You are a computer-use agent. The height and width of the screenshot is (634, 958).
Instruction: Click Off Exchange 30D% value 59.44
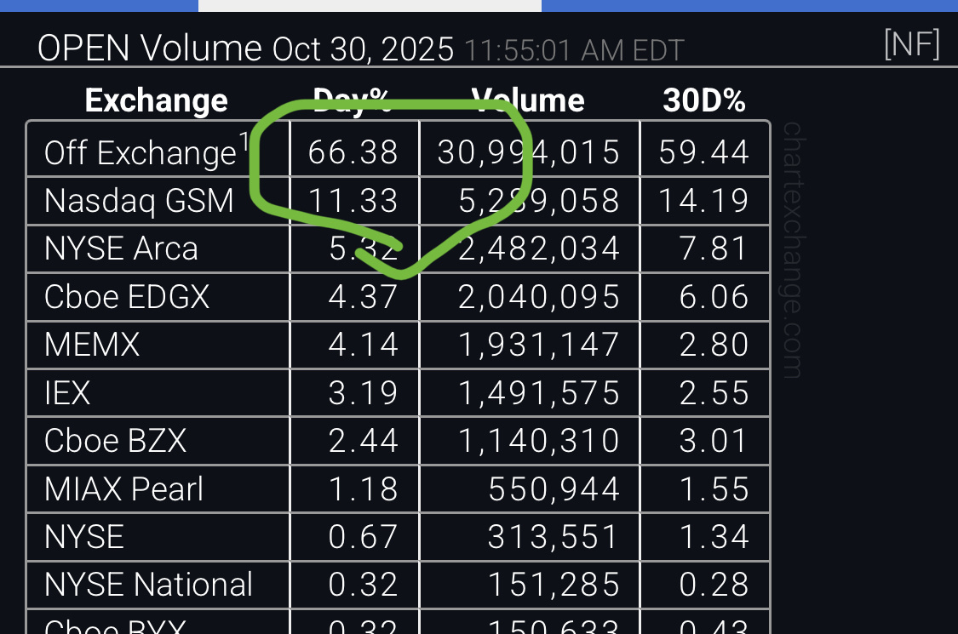[704, 152]
